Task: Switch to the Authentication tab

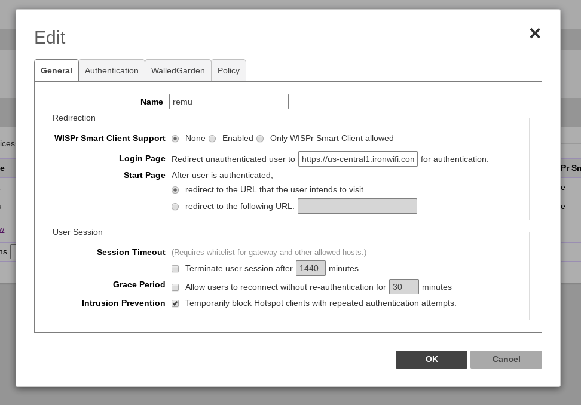Action: coord(112,70)
